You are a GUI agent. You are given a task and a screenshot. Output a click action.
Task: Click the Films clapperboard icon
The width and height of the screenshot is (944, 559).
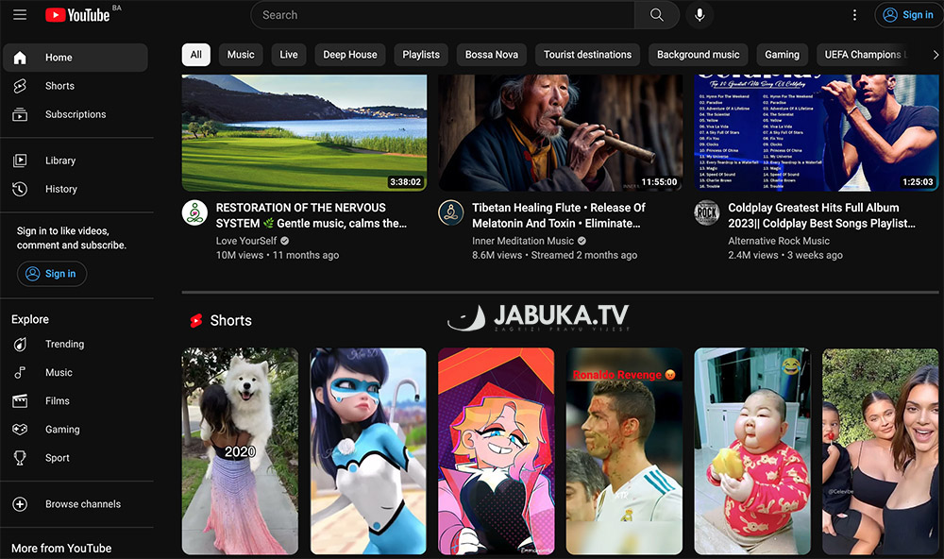20,400
